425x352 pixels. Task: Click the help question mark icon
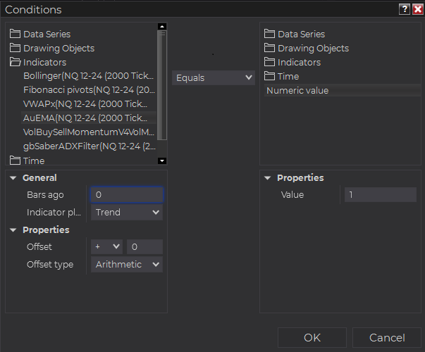click(x=404, y=9)
